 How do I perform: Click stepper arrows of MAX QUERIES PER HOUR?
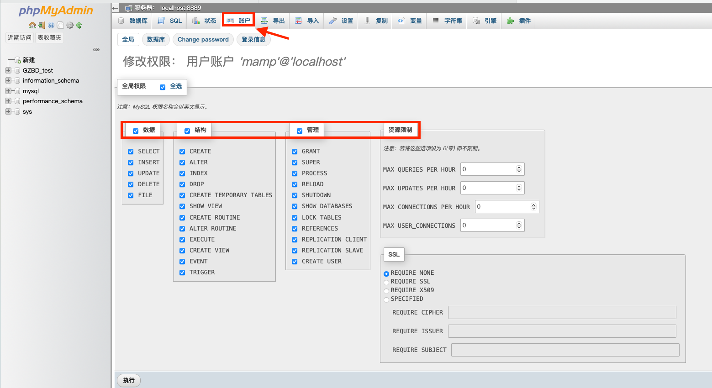519,169
